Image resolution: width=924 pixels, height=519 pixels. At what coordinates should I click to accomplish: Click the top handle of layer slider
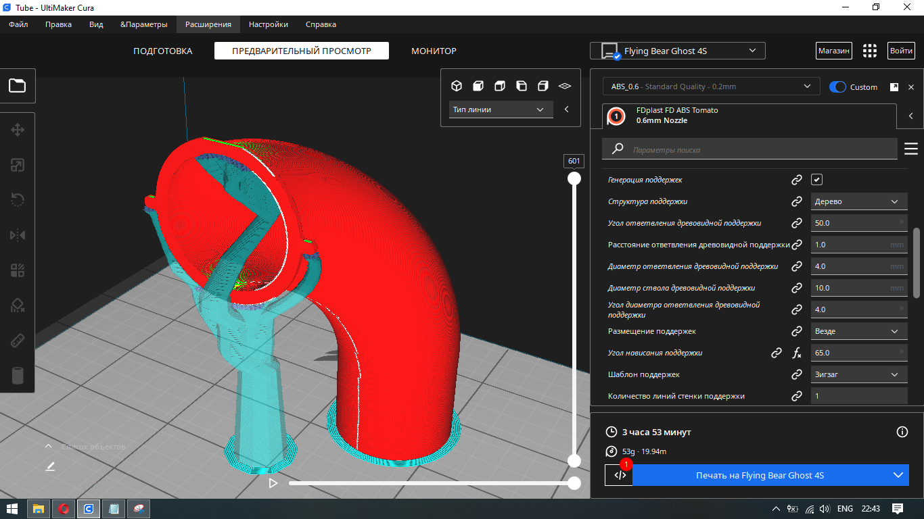coord(574,178)
